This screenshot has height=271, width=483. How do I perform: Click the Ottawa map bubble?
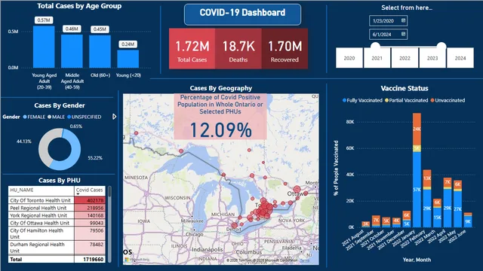(297, 189)
